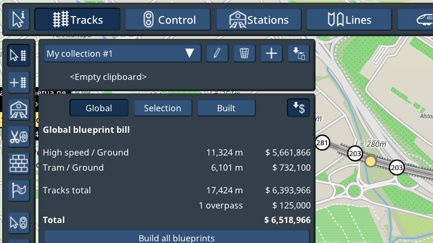Image resolution: width=433 pixels, height=243 pixels.
Task: Rename collection with the pencil icon
Action: 217,53
